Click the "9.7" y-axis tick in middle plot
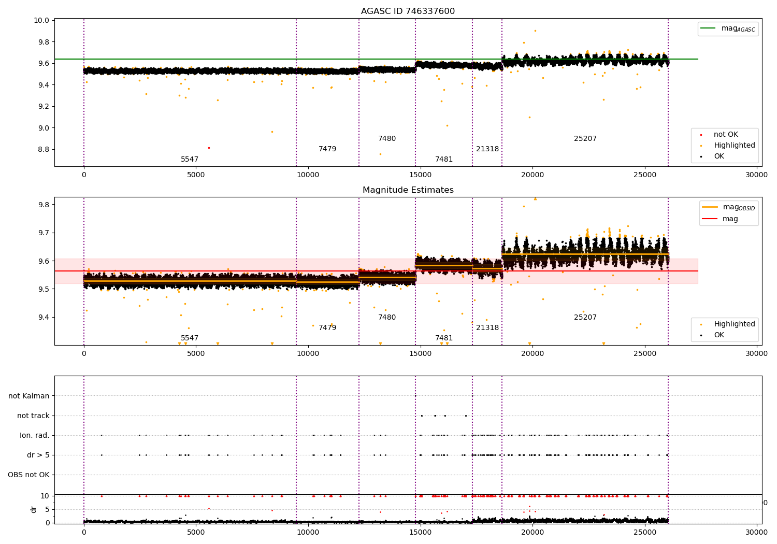The image size is (777, 544). [x=44, y=233]
